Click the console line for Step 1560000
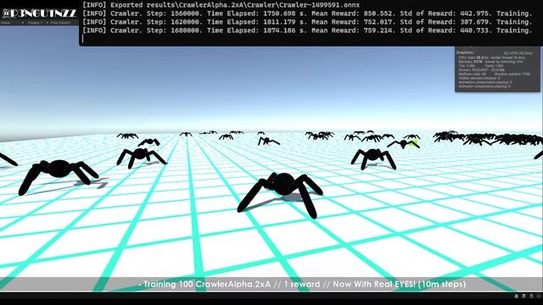The width and height of the screenshot is (543, 305). (307, 14)
